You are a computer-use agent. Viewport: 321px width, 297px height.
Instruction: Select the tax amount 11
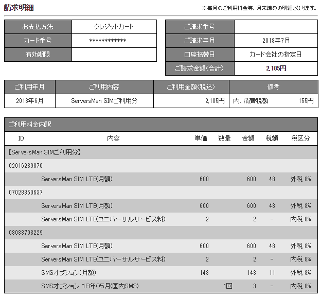(272, 273)
